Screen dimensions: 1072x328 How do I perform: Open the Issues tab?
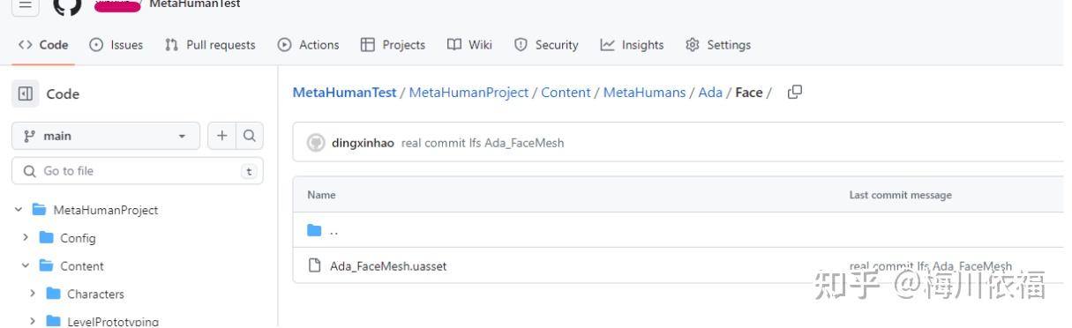tap(116, 45)
